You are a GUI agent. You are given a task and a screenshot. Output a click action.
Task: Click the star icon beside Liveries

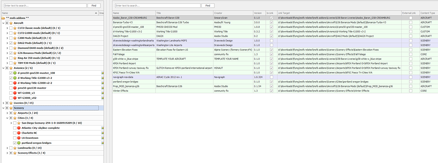pos(11,103)
